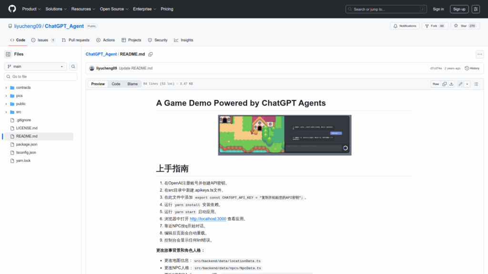Viewport: 488px width, 274px height.
Task: Expand the contracts folder
Action: (x=6, y=88)
